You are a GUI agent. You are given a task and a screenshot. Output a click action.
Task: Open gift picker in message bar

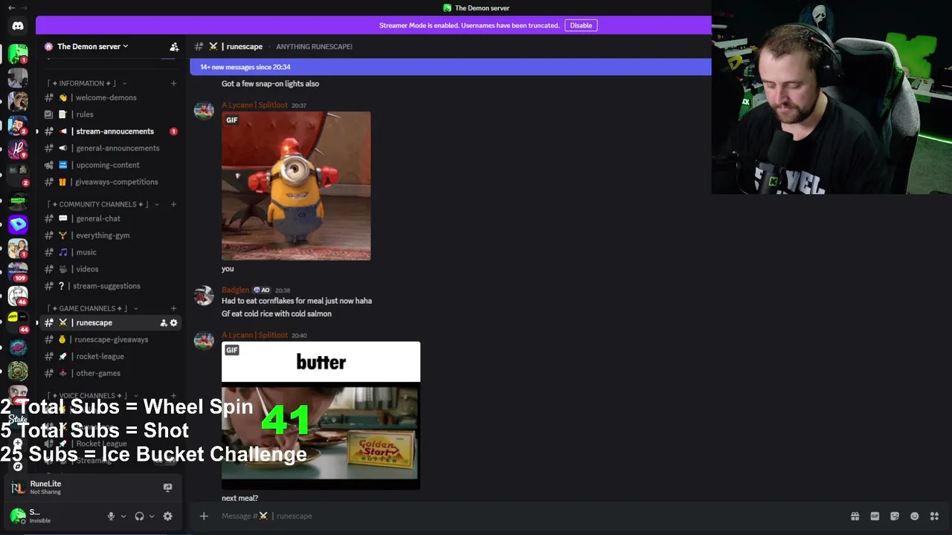[x=855, y=516]
